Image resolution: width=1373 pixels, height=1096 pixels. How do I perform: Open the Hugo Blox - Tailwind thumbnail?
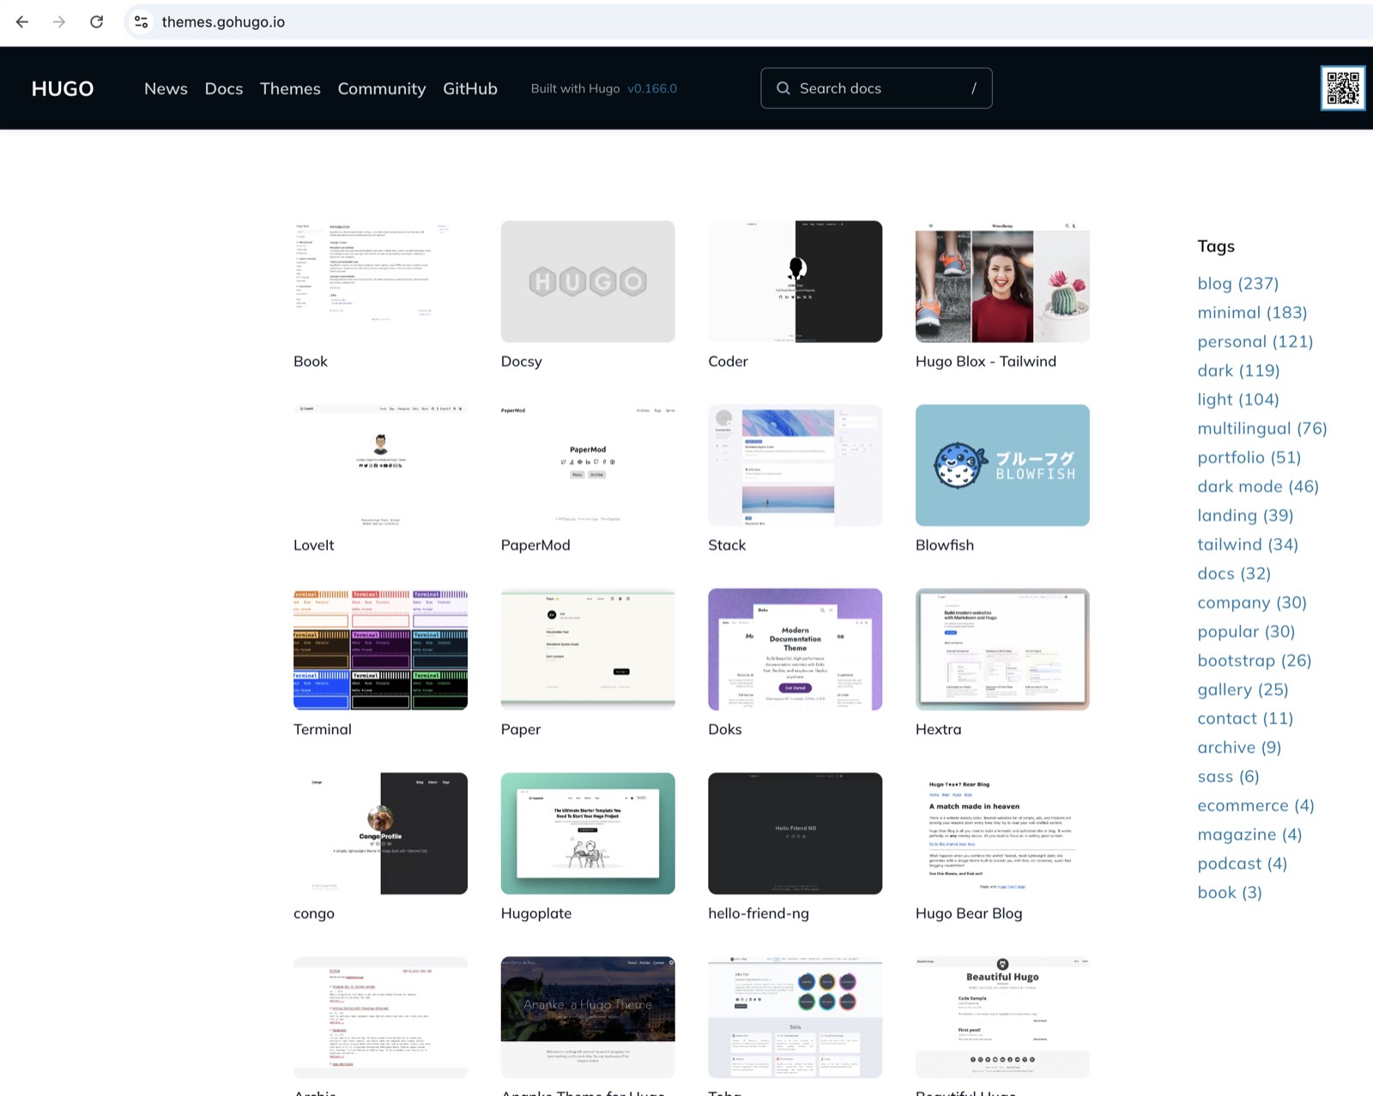(1002, 281)
